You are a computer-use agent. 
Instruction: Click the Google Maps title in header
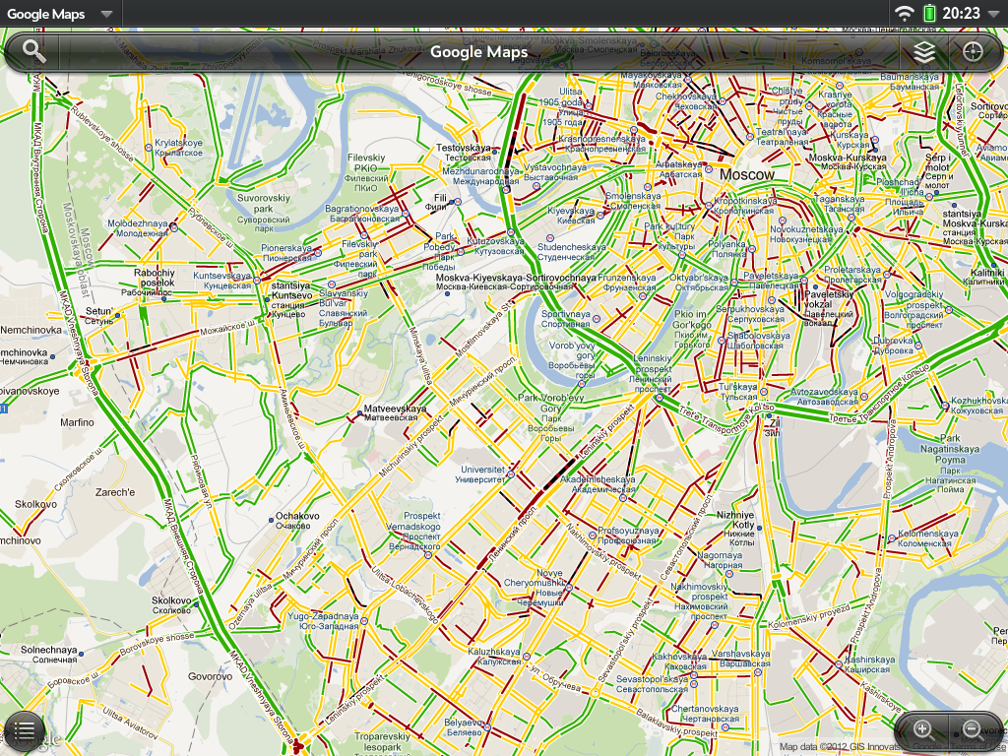coord(478,52)
